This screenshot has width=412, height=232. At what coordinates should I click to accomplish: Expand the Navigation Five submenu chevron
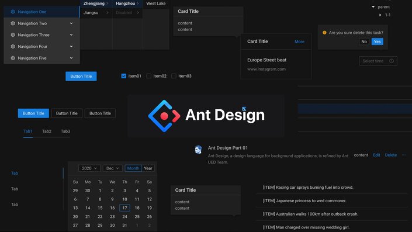[x=71, y=58]
